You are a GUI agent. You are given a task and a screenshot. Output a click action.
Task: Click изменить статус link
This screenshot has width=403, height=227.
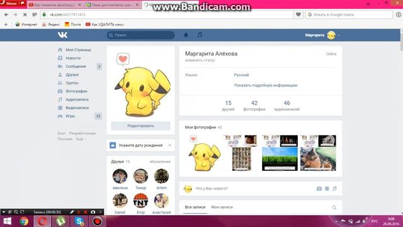coord(200,61)
